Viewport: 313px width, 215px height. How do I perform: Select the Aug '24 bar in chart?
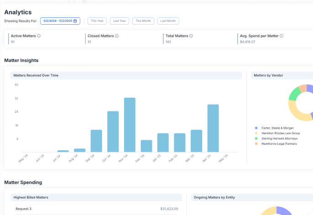point(80,150)
